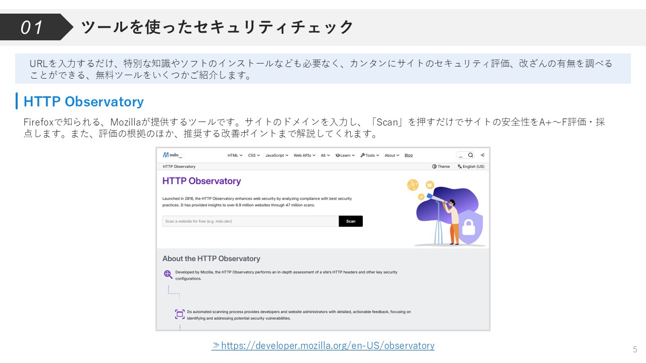
Task: Open the CSS menu
Action: 254,155
